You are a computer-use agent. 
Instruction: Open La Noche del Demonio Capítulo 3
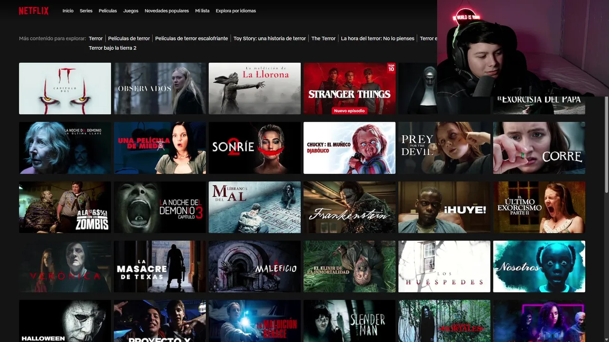click(160, 207)
